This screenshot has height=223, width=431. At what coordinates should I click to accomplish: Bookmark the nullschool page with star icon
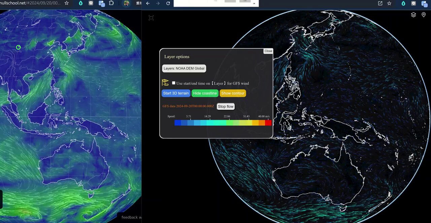[x=67, y=3]
